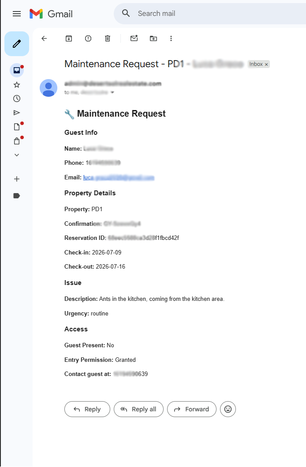The image size is (306, 467).
Task: Reply to the maintenance request
Action: 87,409
